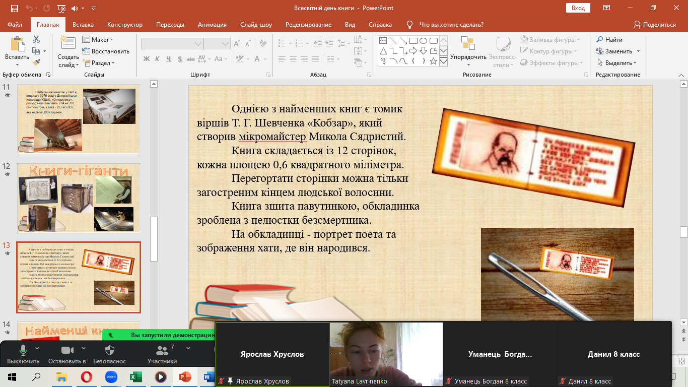Click the Вставить paste icon
The width and height of the screenshot is (688, 387).
click(x=18, y=44)
